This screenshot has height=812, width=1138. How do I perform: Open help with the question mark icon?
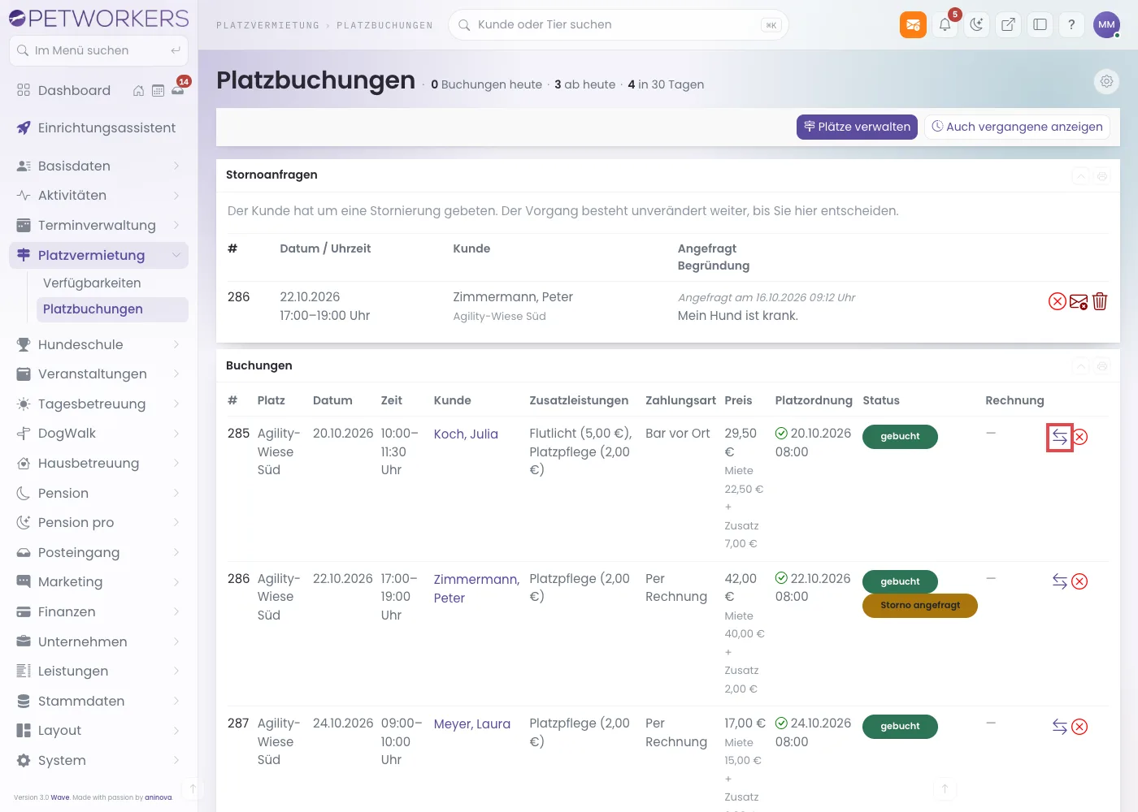1071,24
